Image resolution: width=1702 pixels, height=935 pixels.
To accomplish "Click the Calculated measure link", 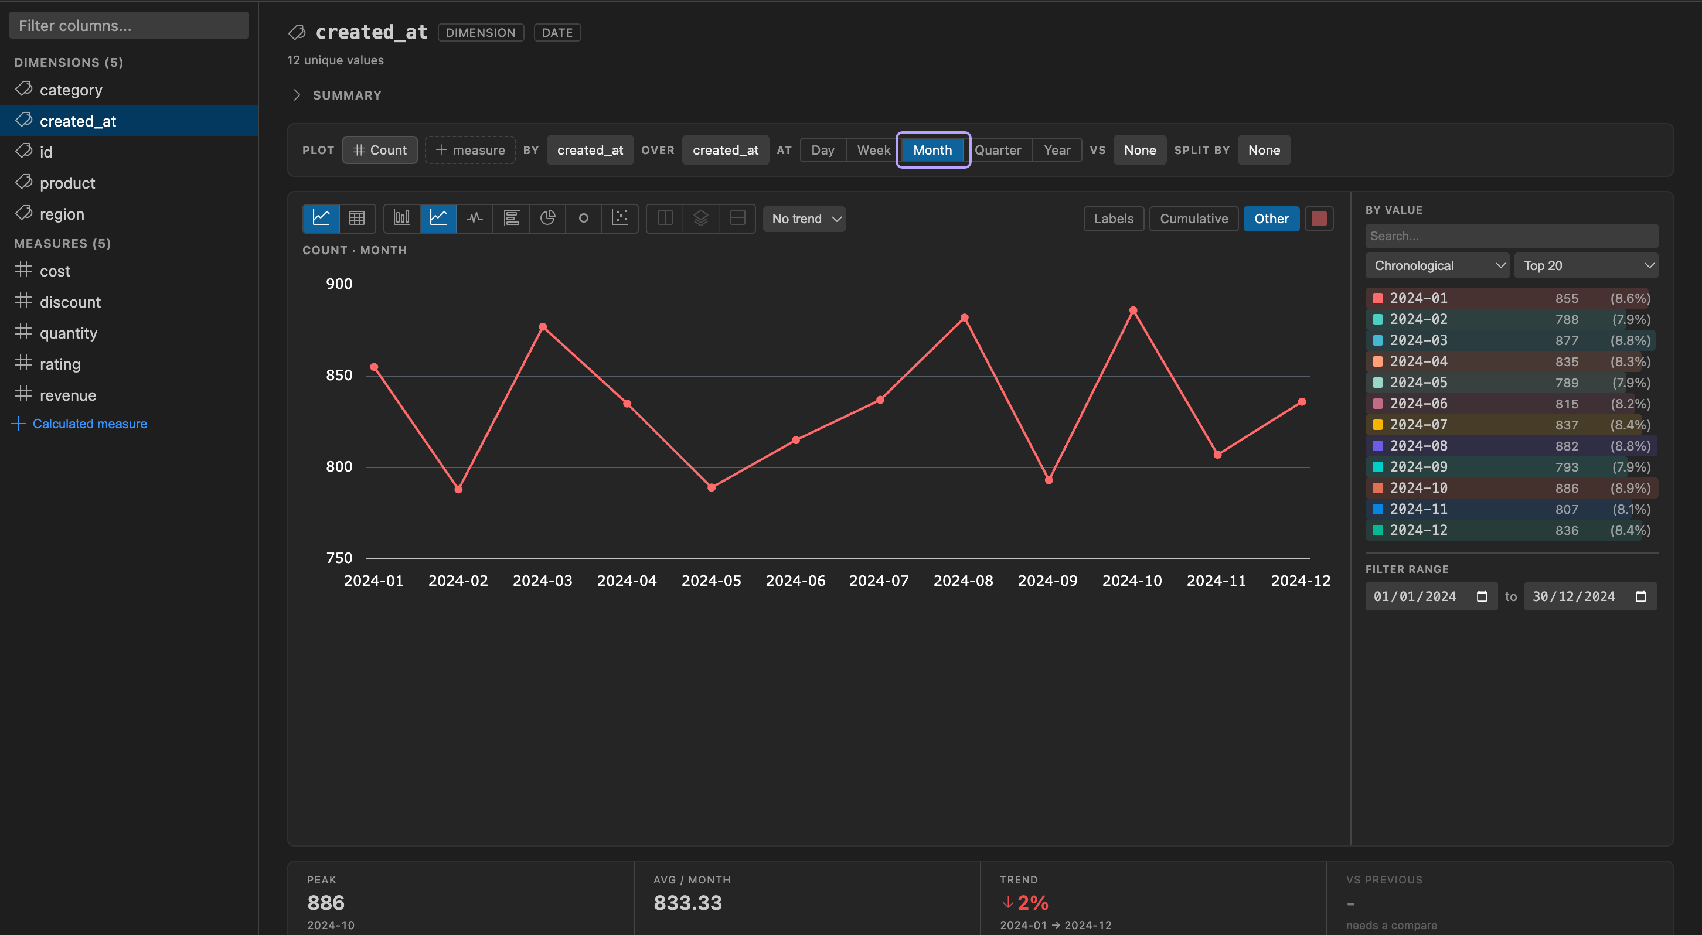I will 90,424.
